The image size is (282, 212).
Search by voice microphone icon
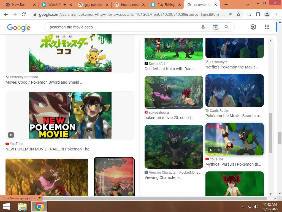tap(203, 27)
